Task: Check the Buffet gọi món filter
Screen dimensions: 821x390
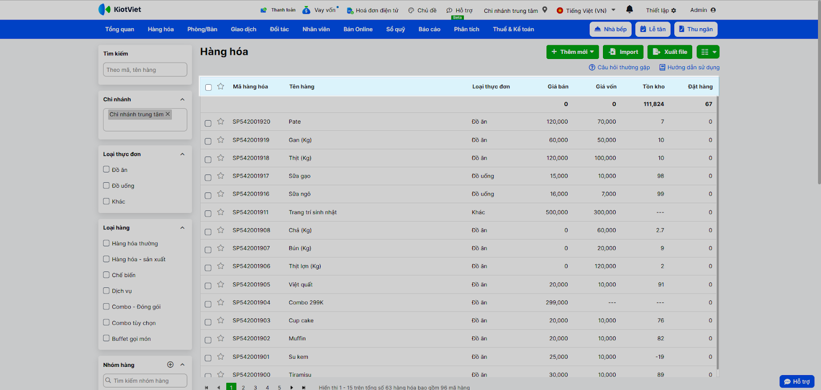Action: pyautogui.click(x=106, y=338)
